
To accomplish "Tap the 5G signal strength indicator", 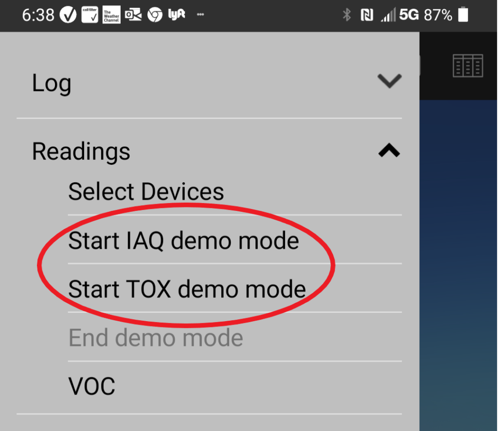I will point(400,15).
